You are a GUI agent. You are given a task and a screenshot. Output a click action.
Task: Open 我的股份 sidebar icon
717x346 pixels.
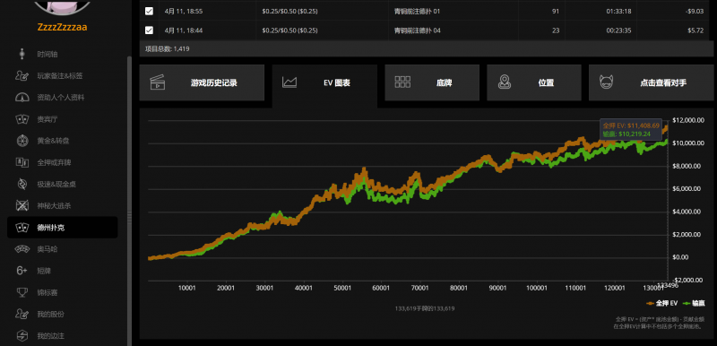pyautogui.click(x=22, y=314)
